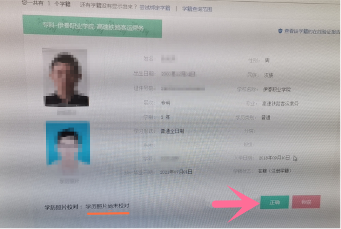Click the blurred 姓名 value field
The image size is (341, 229).
(169, 59)
